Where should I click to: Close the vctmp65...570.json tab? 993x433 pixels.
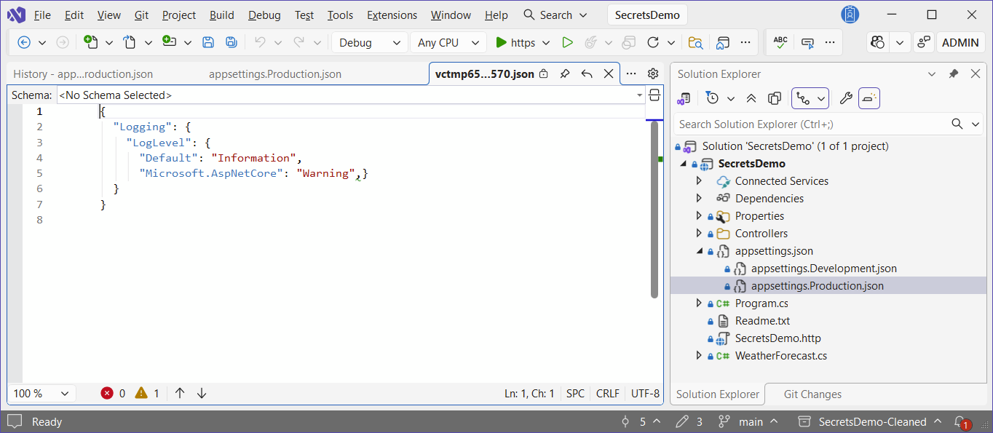[x=609, y=74]
